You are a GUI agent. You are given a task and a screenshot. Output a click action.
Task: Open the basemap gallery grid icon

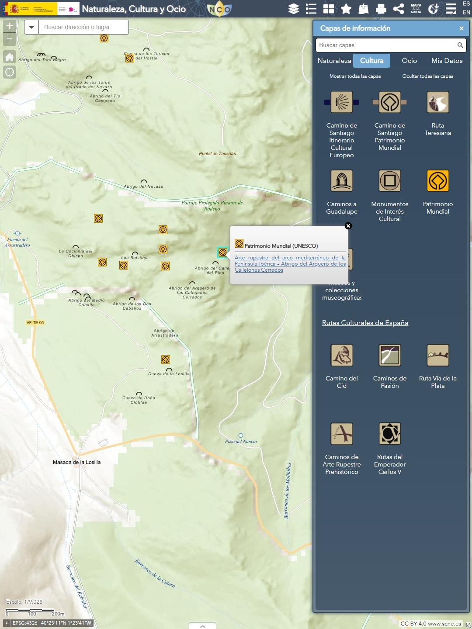[x=329, y=9]
